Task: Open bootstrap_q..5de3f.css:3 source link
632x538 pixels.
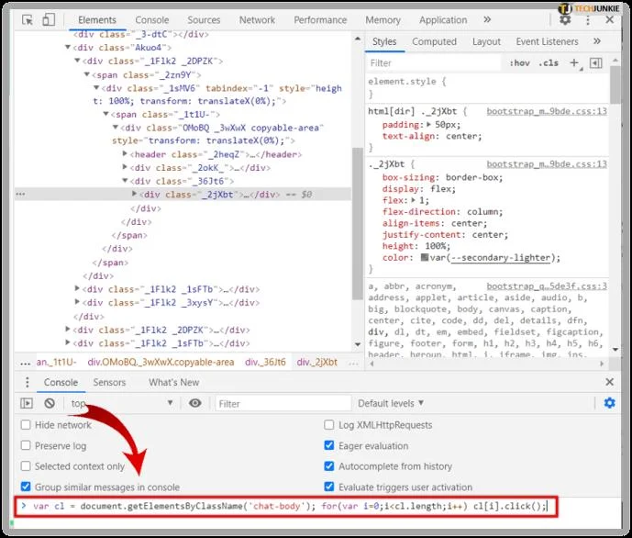Action: pyautogui.click(x=547, y=286)
